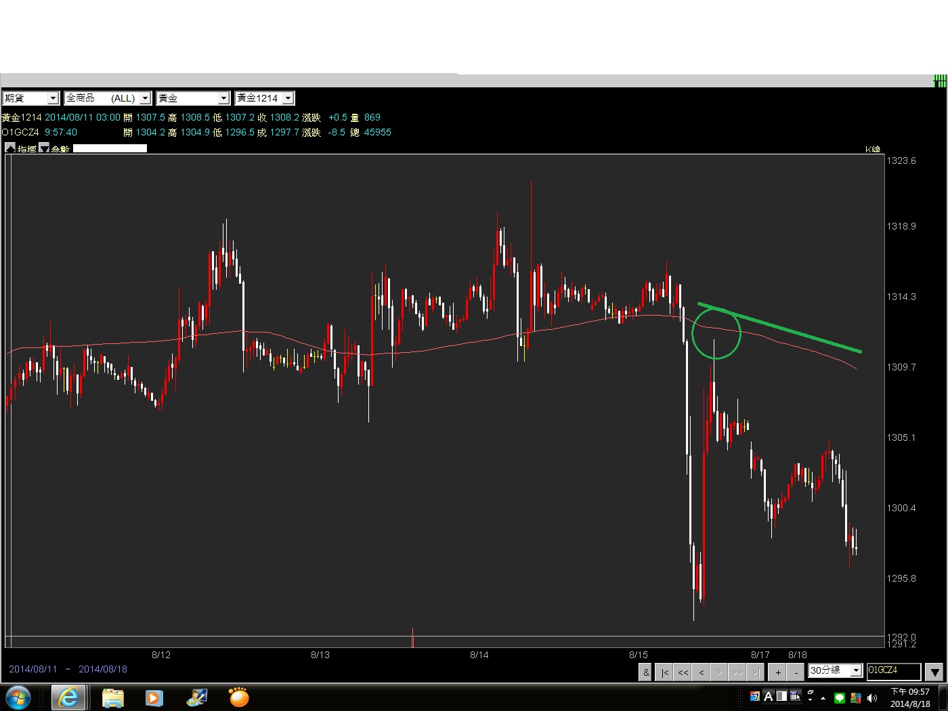The width and height of the screenshot is (948, 711).
Task: Click the 8/12 date axis label
Action: pyautogui.click(x=161, y=655)
